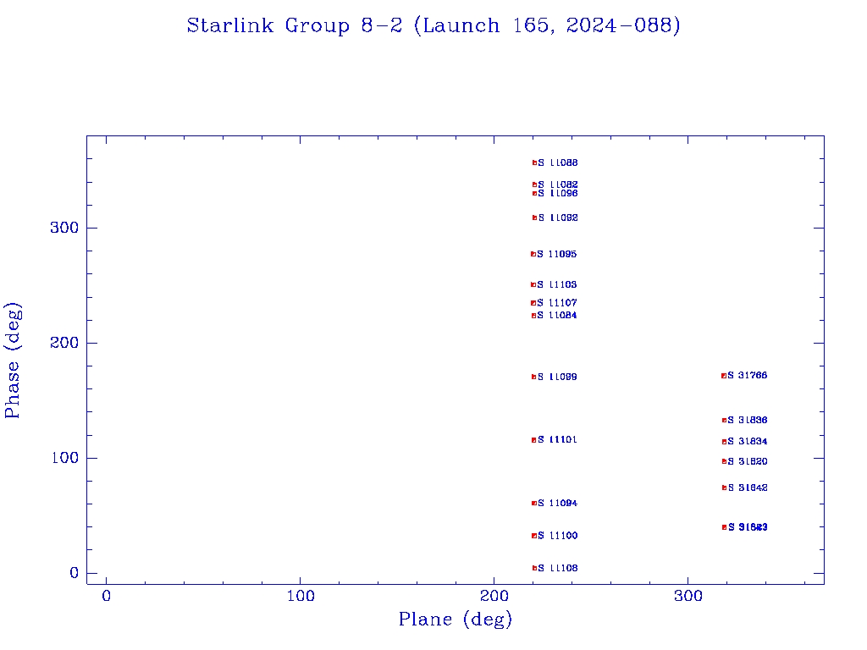Image resolution: width=867 pixels, height=650 pixels.
Task: Click the Plane (deg) axis title
Action: pos(456,620)
